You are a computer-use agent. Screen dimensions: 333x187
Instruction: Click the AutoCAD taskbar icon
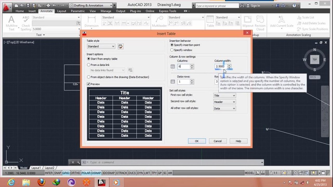coord(102,183)
